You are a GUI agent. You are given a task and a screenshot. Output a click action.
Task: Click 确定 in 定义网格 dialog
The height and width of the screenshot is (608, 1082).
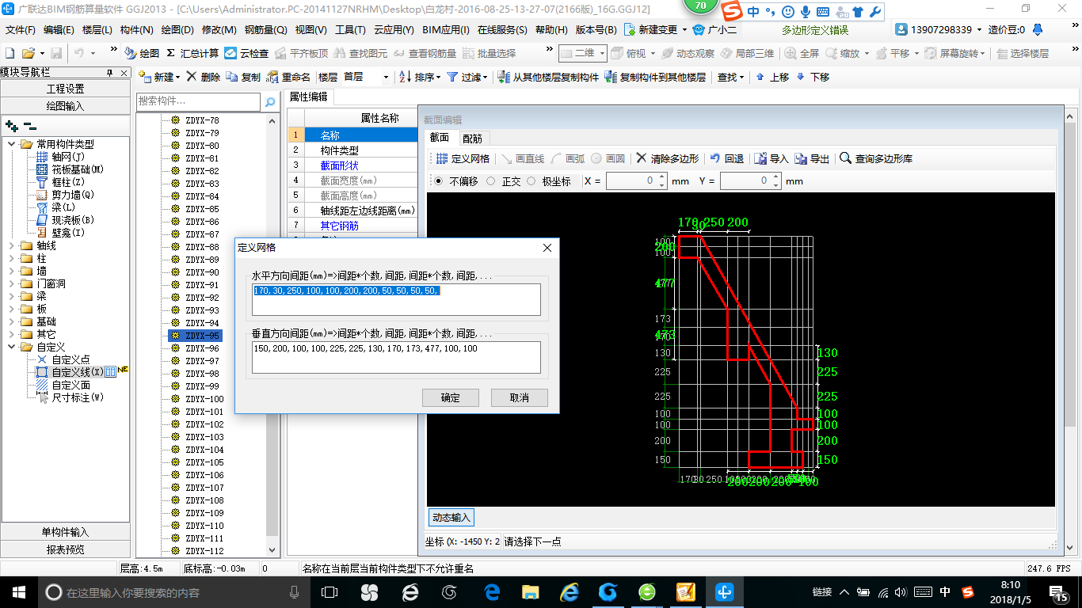[450, 397]
